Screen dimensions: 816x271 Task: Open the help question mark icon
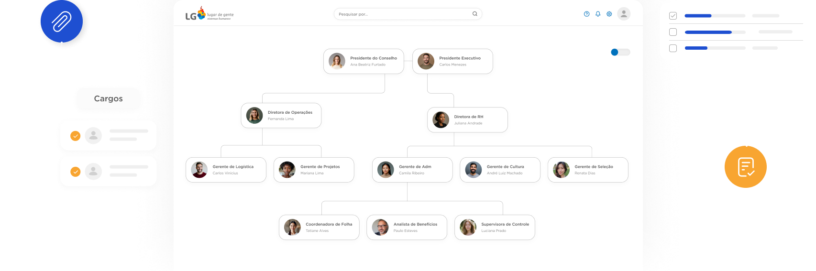pos(587,14)
